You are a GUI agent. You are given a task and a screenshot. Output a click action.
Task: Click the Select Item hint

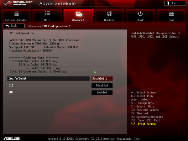142,96
